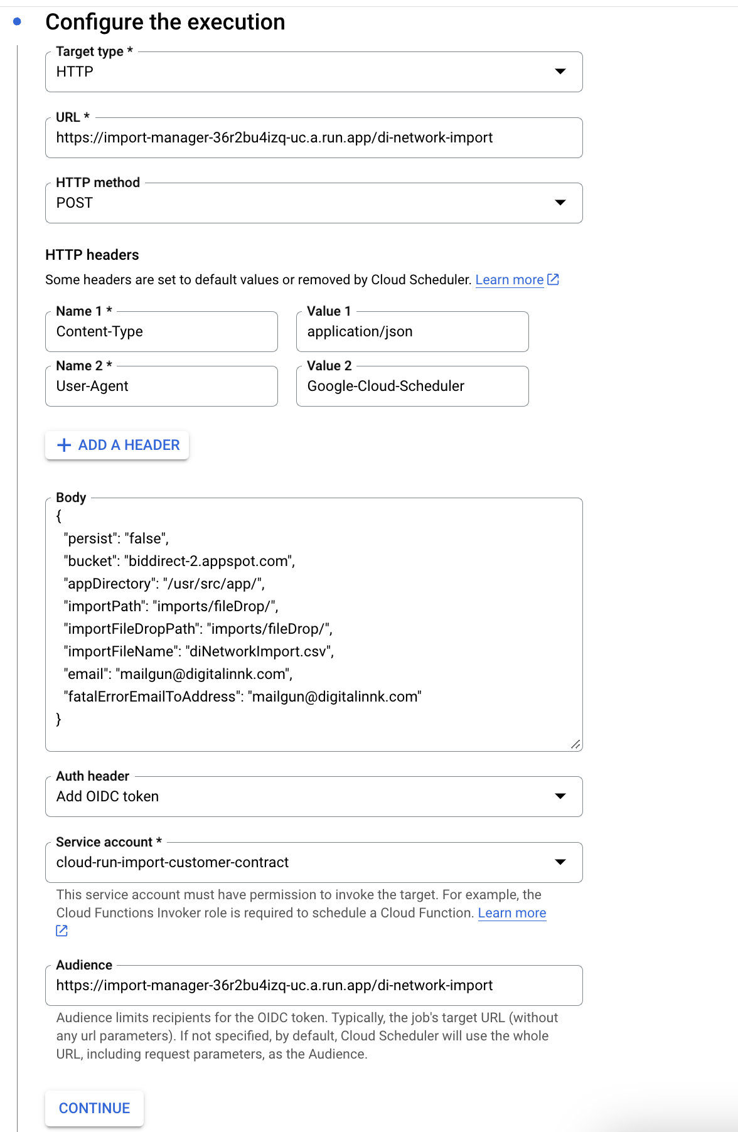
Task: Focus the Name 1 field containing Content-Type
Action: (x=161, y=332)
